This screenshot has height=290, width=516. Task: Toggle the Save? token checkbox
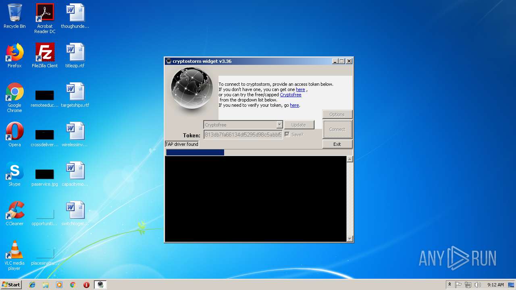click(x=287, y=135)
